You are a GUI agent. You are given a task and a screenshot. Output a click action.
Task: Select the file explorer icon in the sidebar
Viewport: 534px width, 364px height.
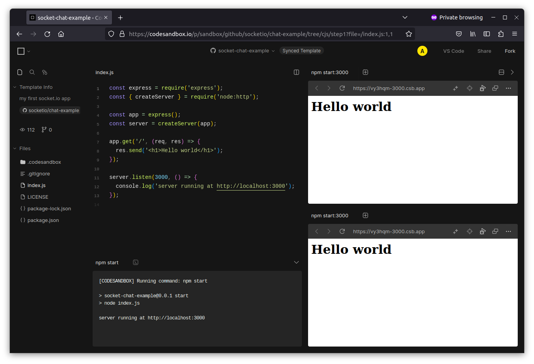[20, 72]
